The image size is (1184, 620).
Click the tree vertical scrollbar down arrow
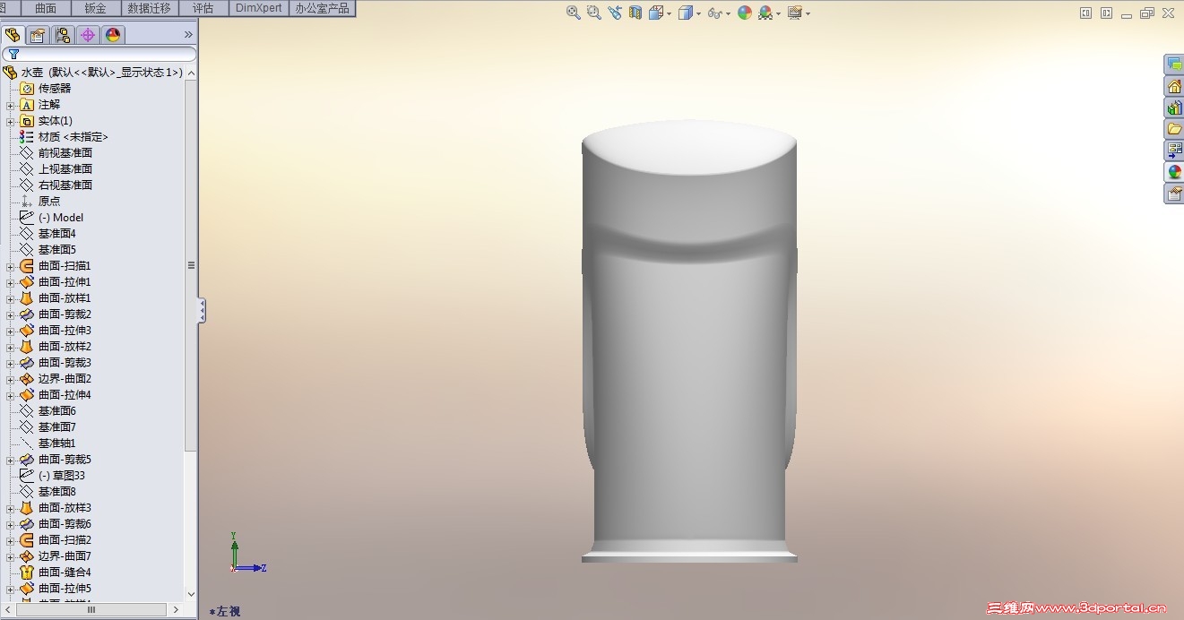[x=191, y=594]
